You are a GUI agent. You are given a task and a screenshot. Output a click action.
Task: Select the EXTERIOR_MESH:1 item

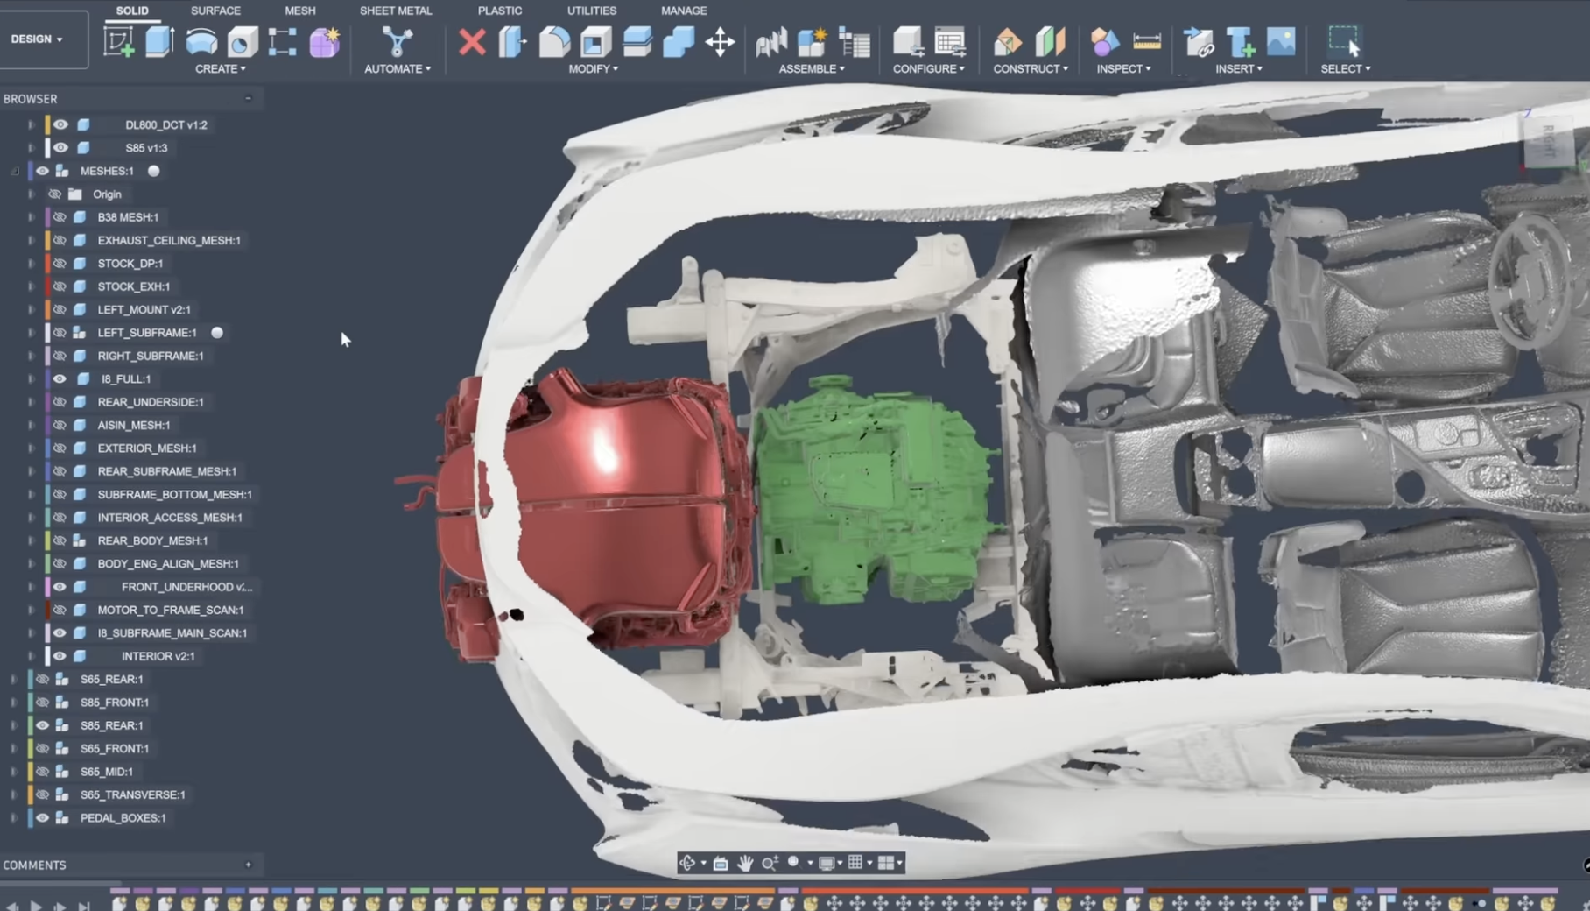pos(146,448)
